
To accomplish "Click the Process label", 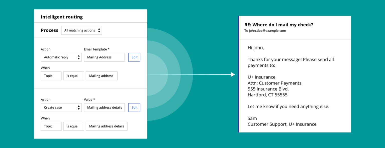I will point(49,30).
